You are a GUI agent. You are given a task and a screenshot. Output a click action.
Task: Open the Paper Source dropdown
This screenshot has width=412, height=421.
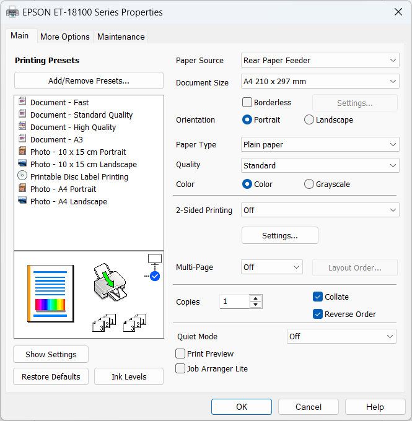tap(320, 60)
